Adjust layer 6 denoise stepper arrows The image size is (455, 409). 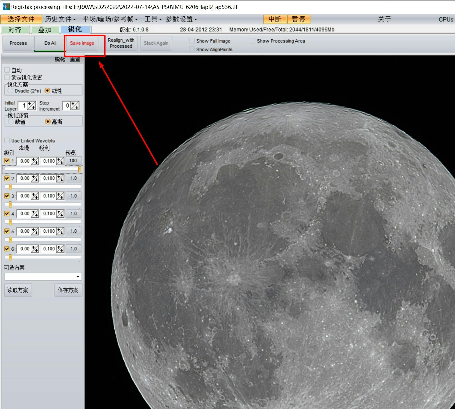[35, 249]
